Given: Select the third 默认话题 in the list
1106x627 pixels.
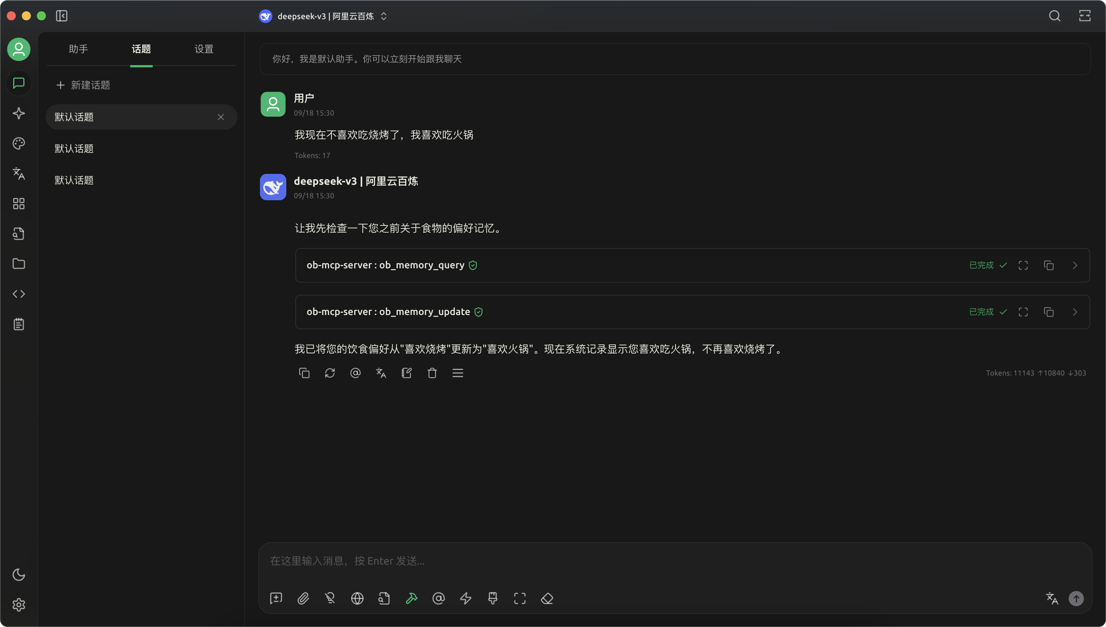Looking at the screenshot, I should pyautogui.click(x=141, y=180).
